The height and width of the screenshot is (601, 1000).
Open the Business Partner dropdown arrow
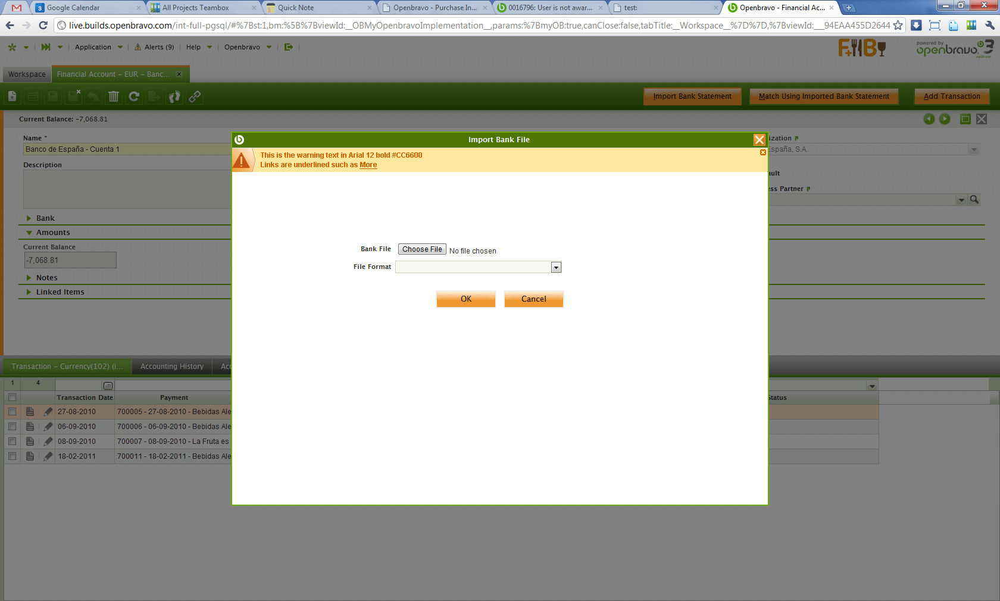961,200
